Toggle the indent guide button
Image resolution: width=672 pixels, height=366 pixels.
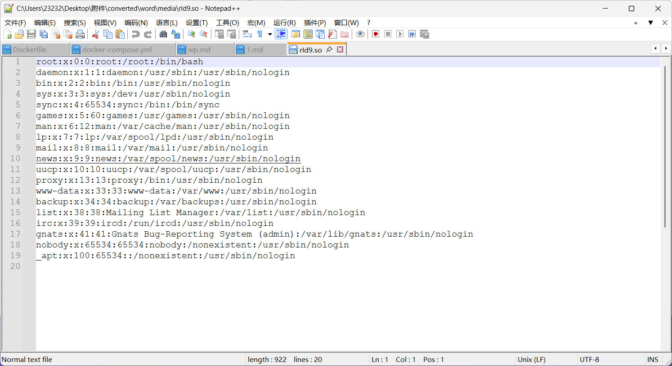click(x=281, y=34)
